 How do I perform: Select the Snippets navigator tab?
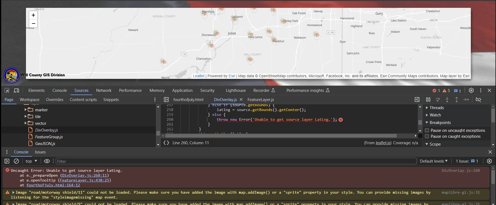[x=111, y=100]
